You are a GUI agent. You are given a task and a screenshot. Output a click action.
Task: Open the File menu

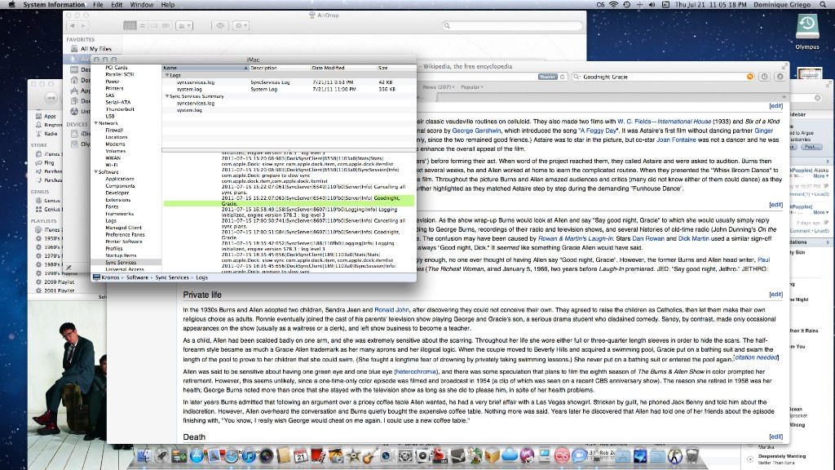(x=98, y=4)
